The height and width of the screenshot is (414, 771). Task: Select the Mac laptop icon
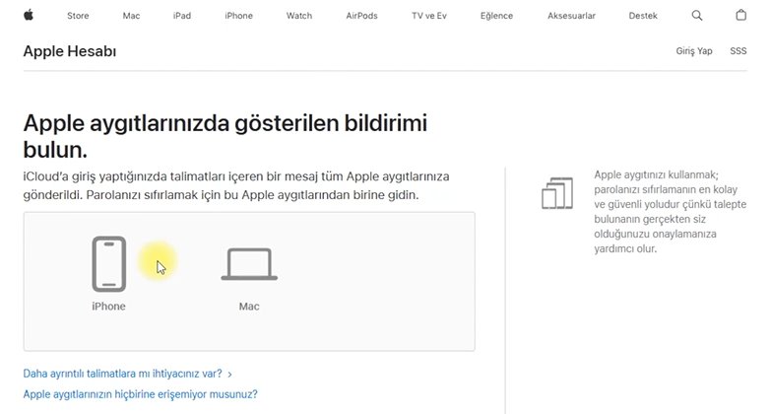(x=249, y=264)
